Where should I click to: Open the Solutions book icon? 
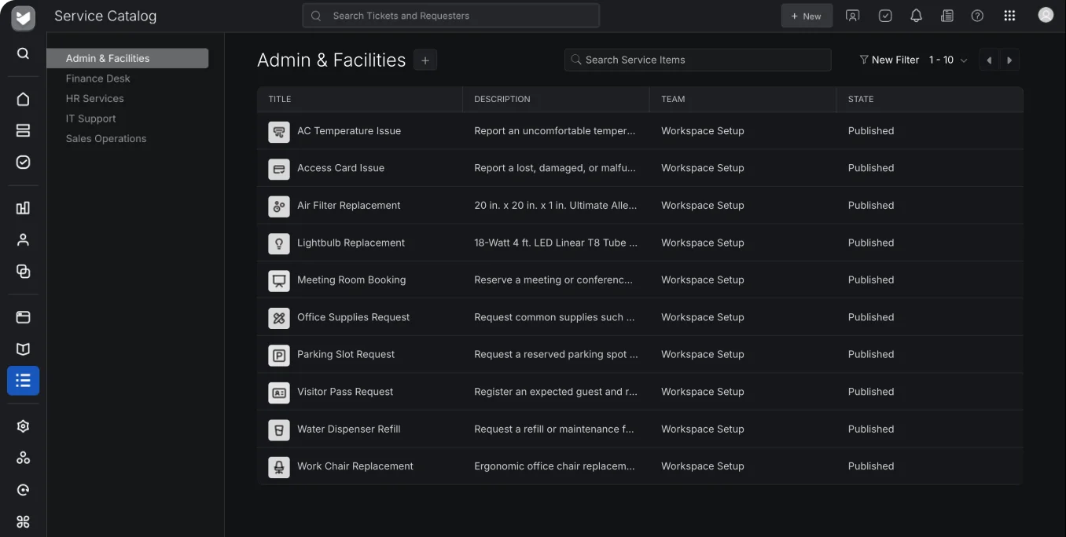[23, 349]
